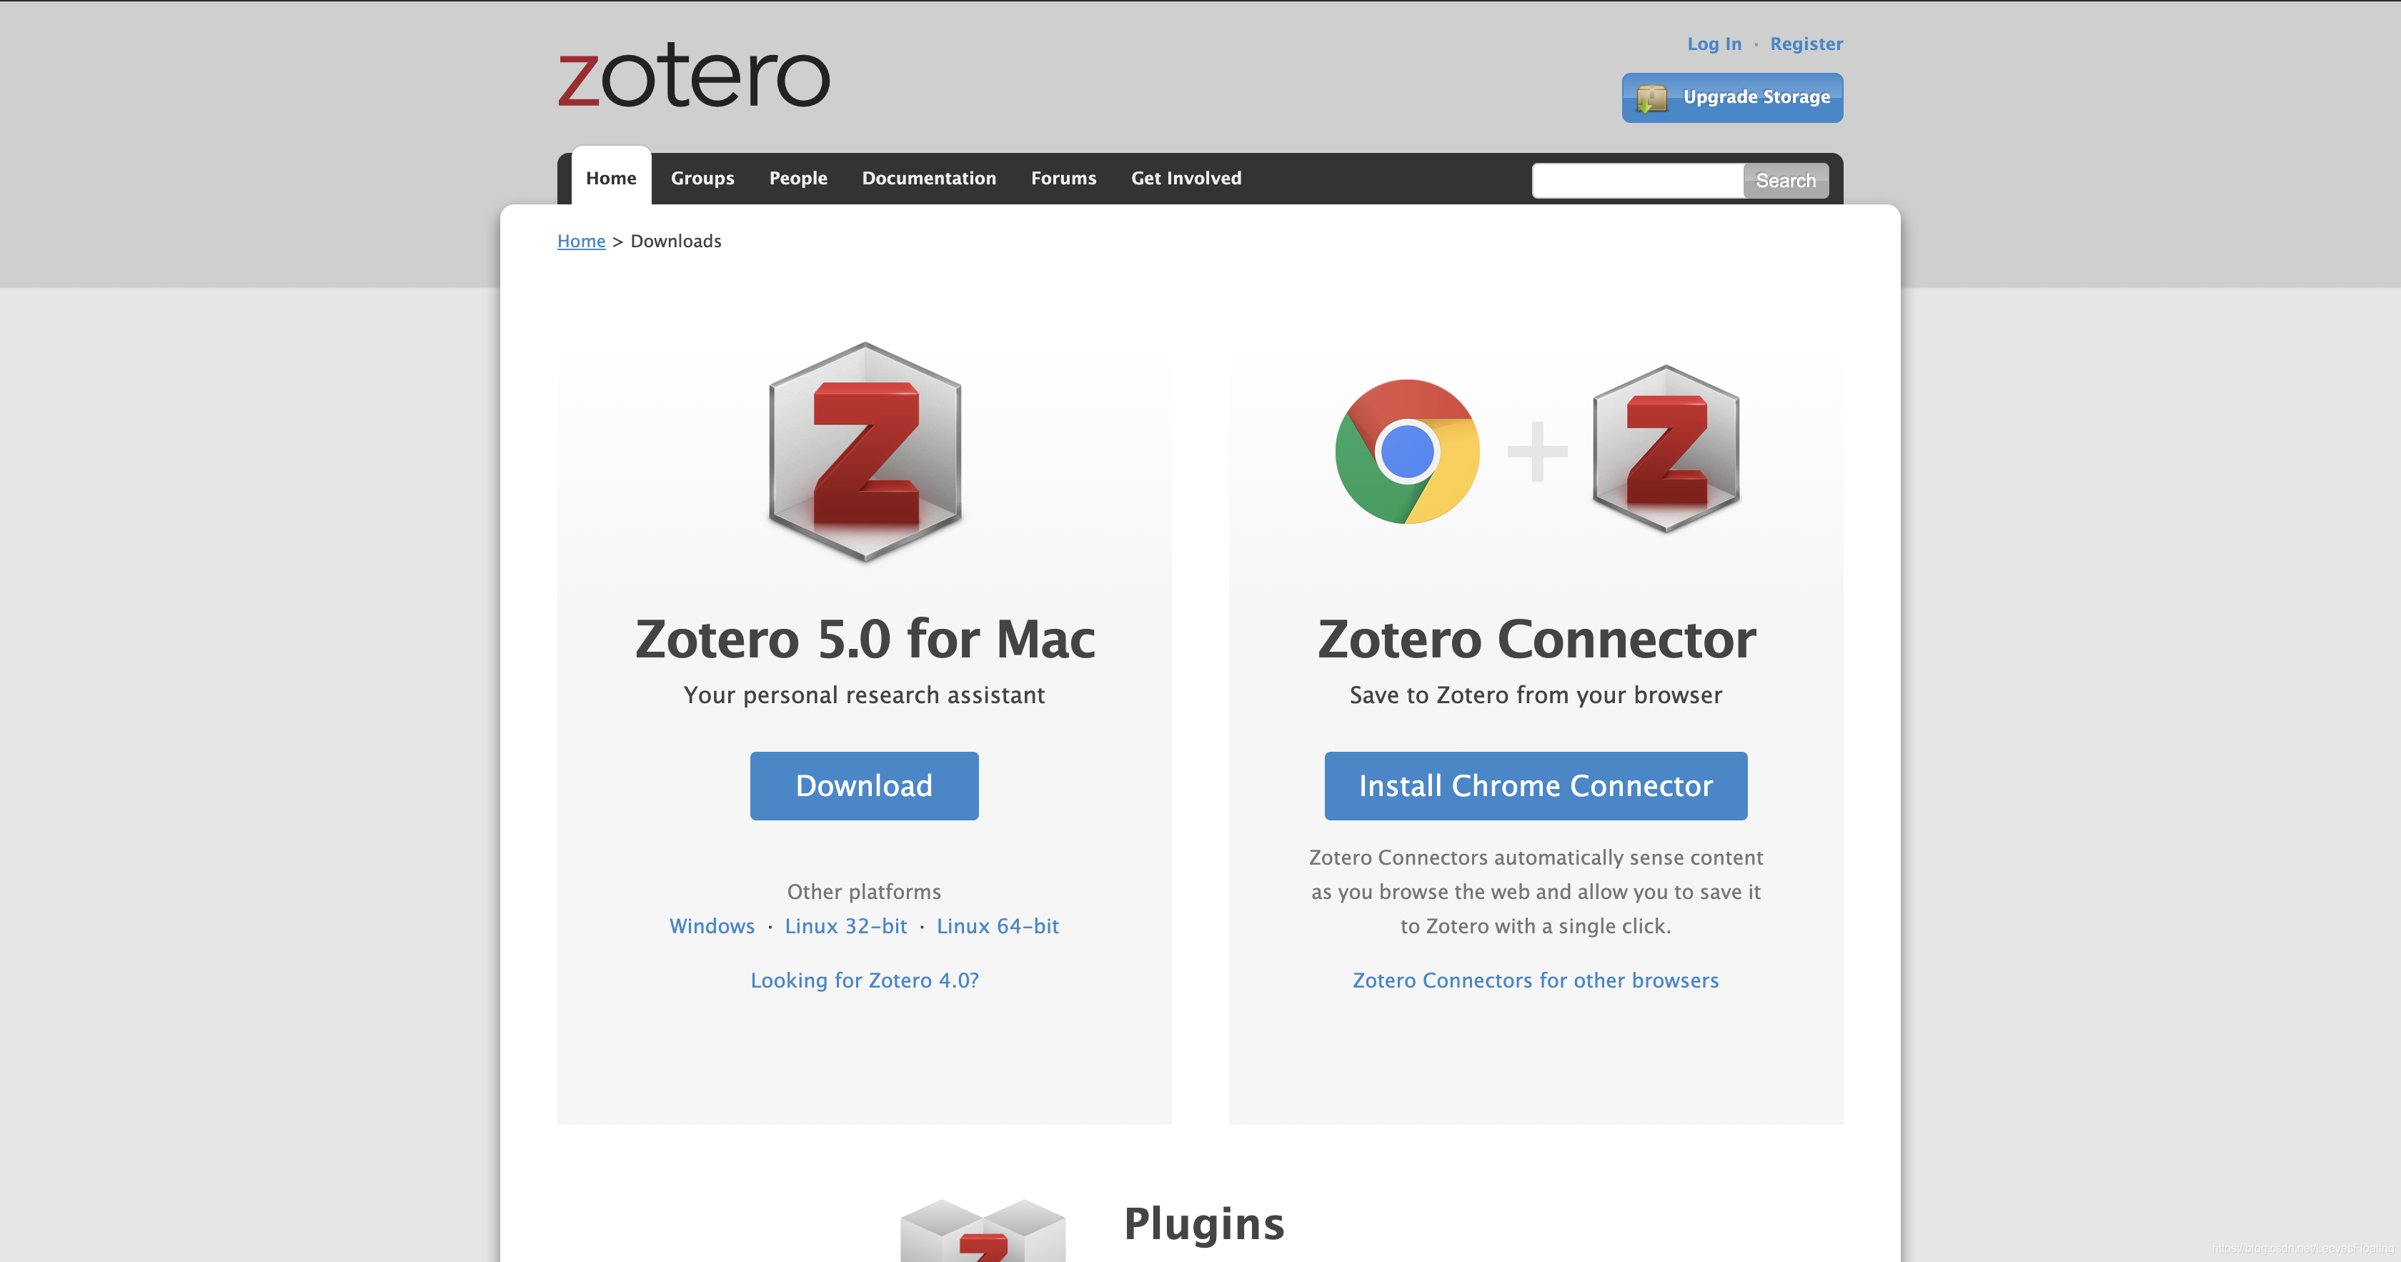Click the Register link
This screenshot has width=2401, height=1262.
(x=1806, y=44)
